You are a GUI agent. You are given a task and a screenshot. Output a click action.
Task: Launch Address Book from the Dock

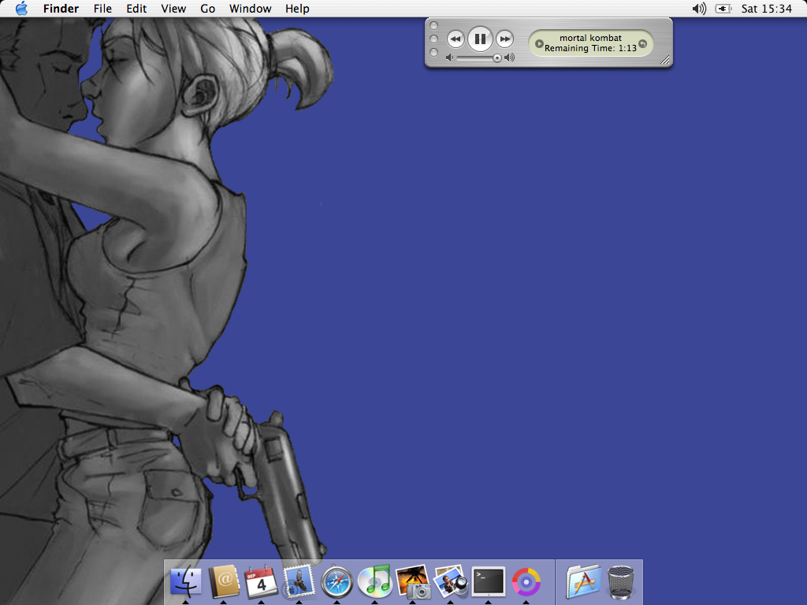(224, 581)
